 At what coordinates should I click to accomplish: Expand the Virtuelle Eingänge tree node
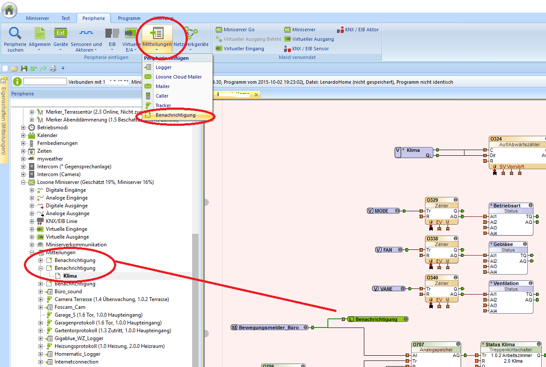pos(32,229)
